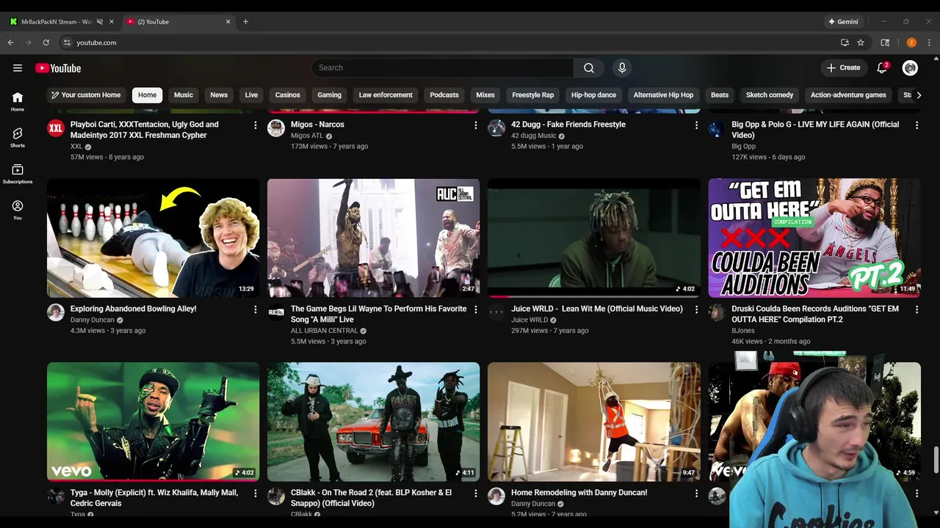Open Shorts in the left sidebar
Screen dimensions: 940x528
[18, 137]
